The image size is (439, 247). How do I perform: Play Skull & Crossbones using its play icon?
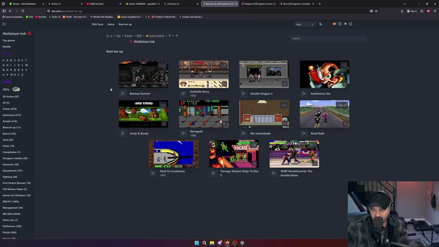point(153,173)
